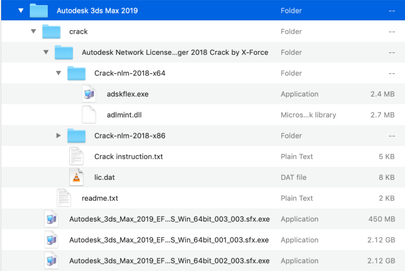Viewport: 405px width, 271px height.
Task: Select the adskflex.exe file name
Action: coord(128,94)
